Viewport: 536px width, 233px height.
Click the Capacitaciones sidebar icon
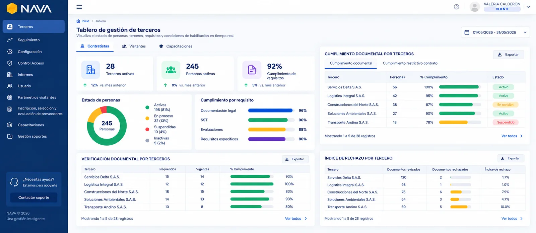[10, 125]
